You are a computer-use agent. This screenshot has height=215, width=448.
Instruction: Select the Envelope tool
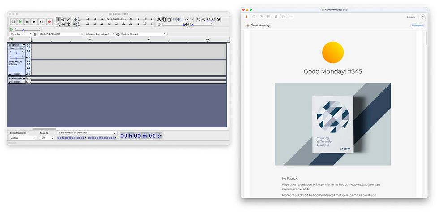point(63,19)
